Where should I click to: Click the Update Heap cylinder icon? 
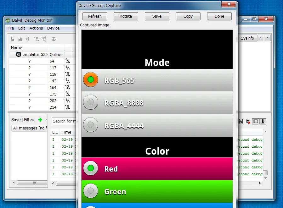click(13, 39)
